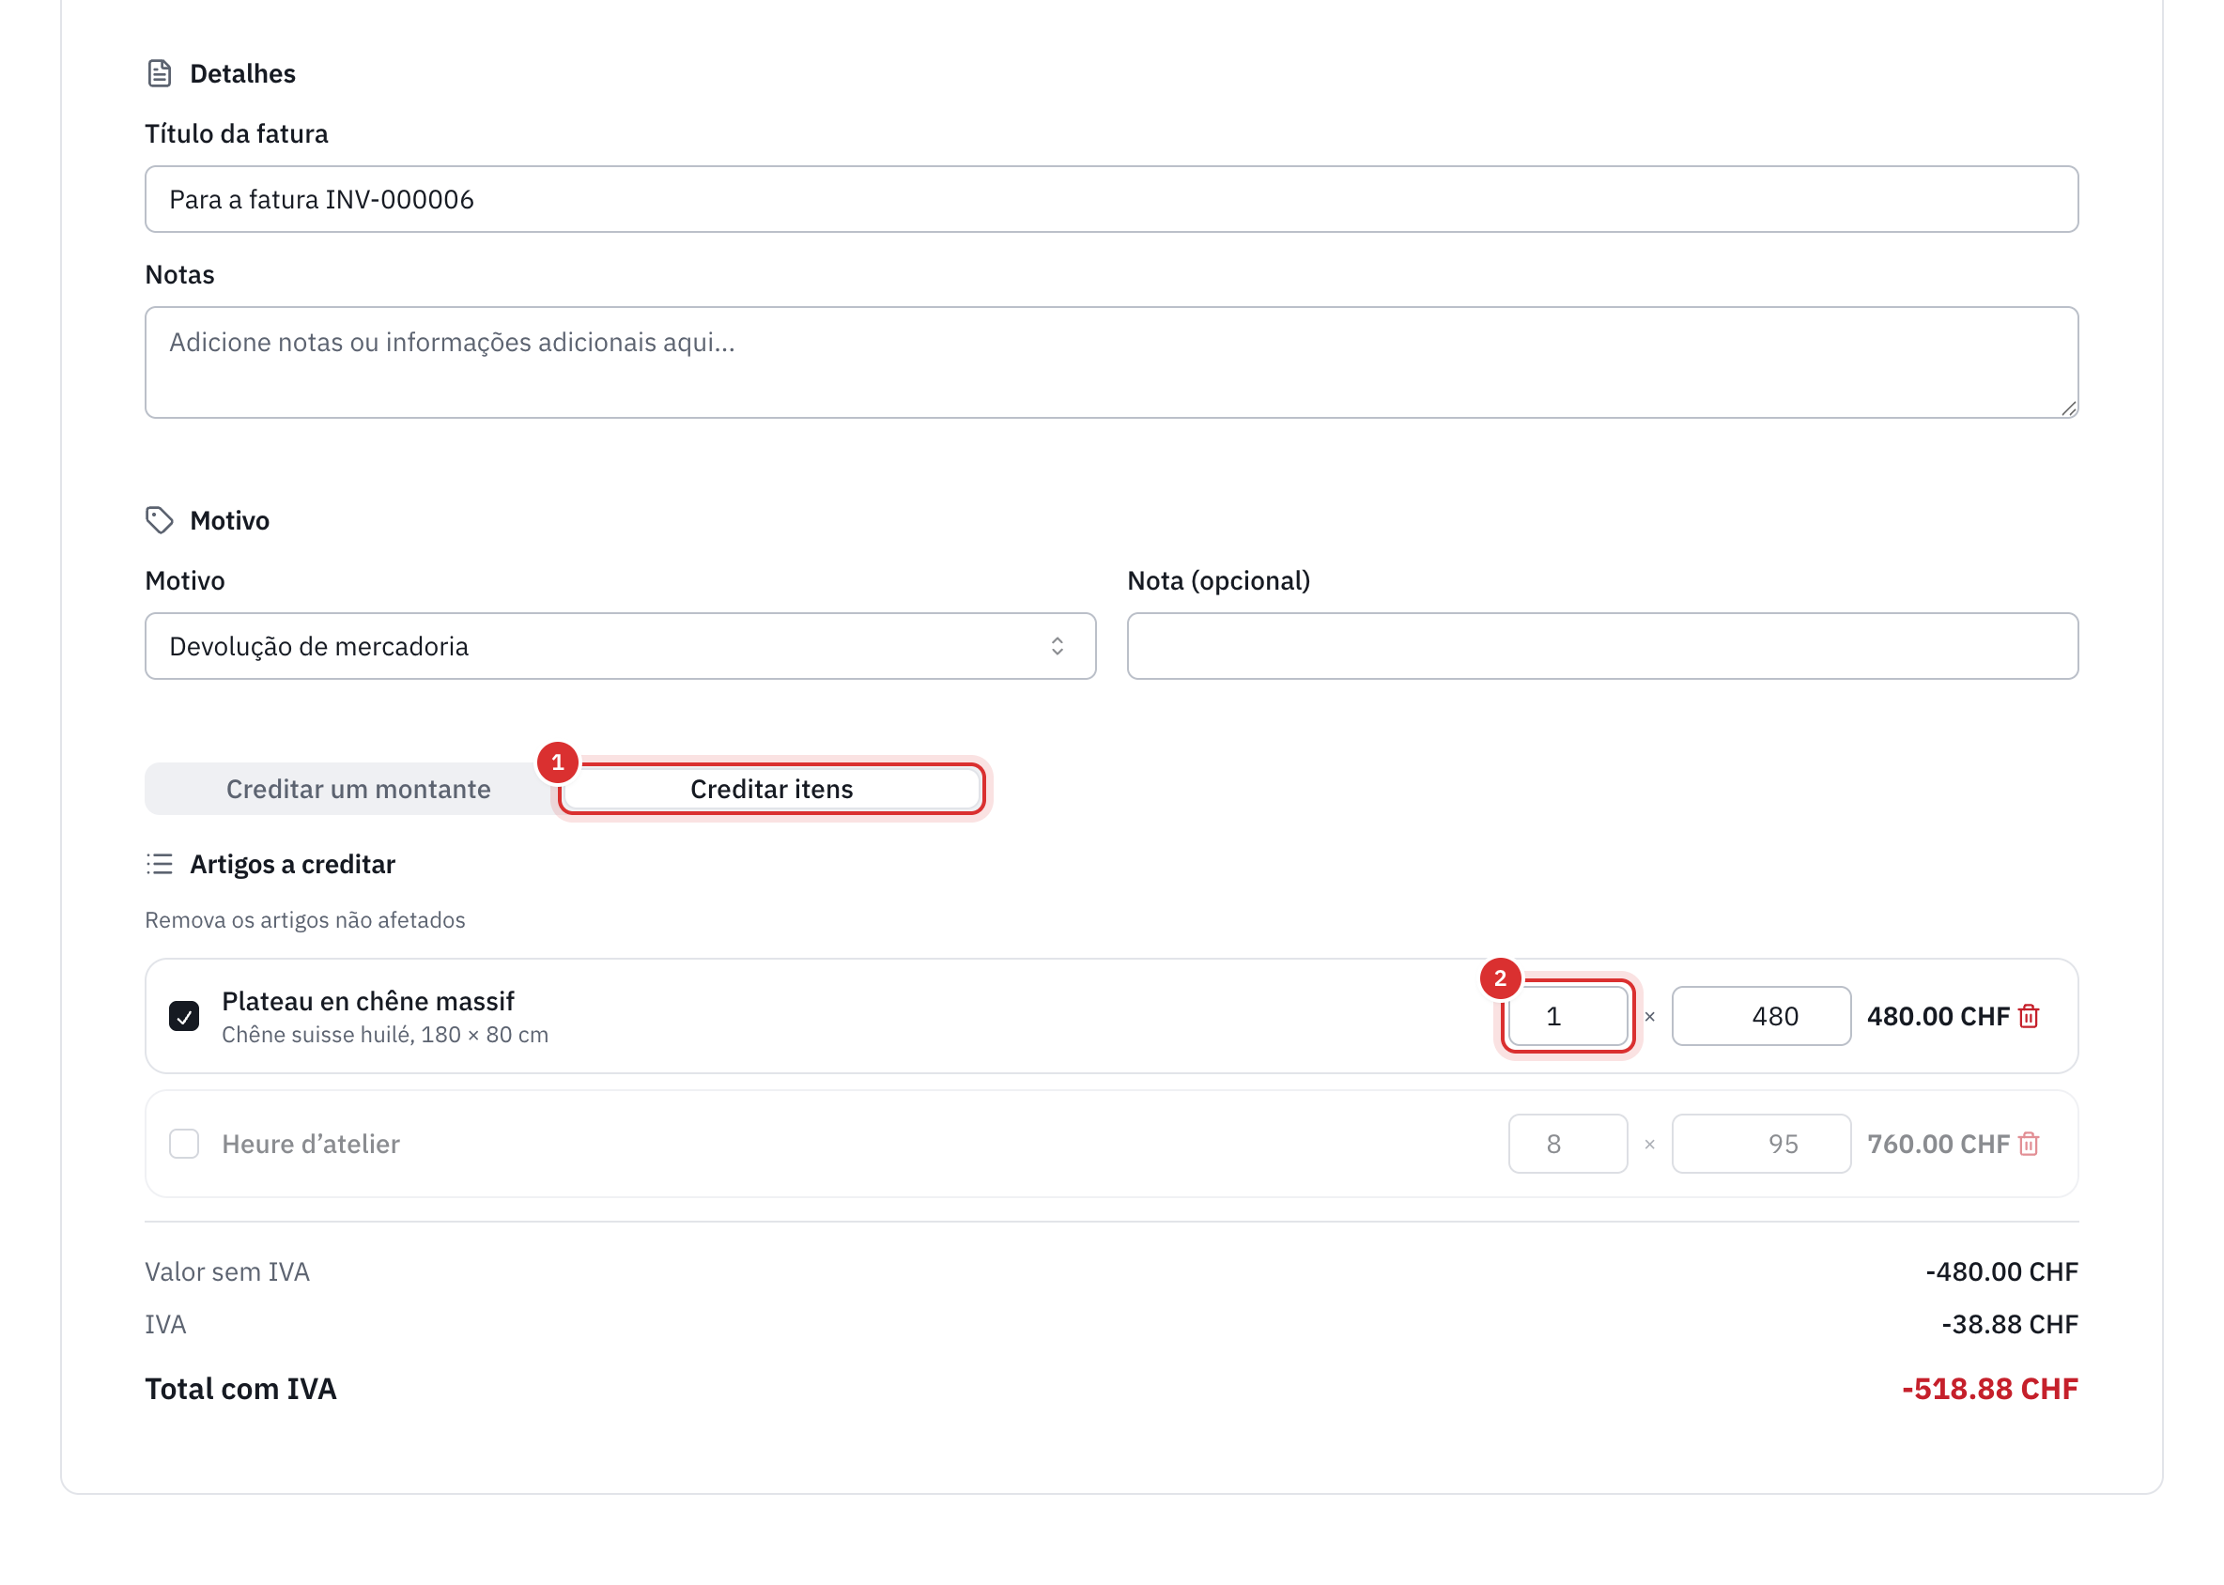Screen dimensions: 2224x1585
Task: Click the 'Plateau en chêne massif' item name
Action: click(x=368, y=1002)
